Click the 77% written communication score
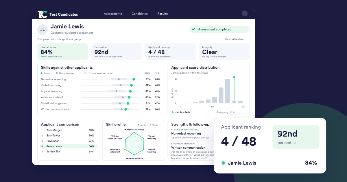 click(148, 109)
